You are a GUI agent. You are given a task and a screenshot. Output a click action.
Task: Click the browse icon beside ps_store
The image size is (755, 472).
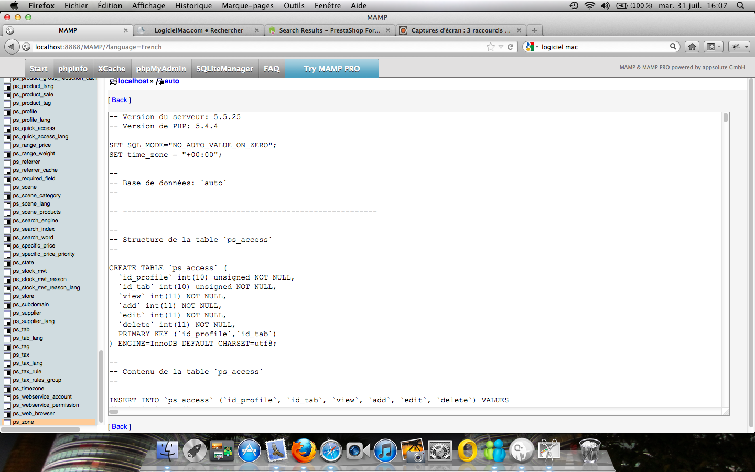click(x=7, y=296)
